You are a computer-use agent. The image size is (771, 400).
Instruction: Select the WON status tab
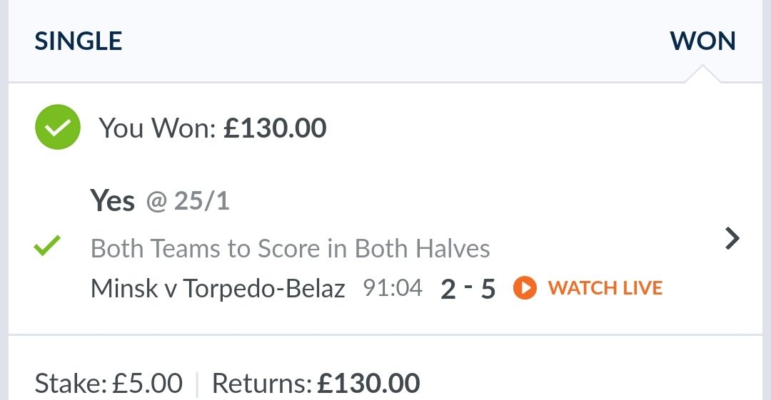tap(702, 41)
